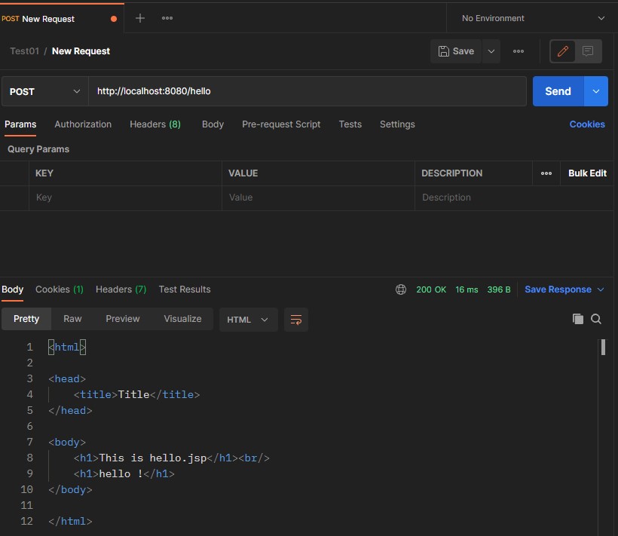The width and height of the screenshot is (618, 536).
Task: Click the blue Send button
Action: click(558, 91)
